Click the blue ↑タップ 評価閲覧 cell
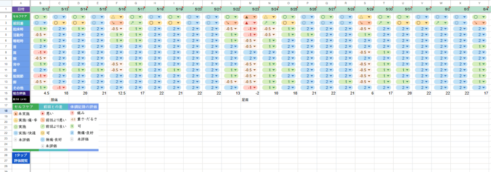491x172 pixels. point(21,158)
